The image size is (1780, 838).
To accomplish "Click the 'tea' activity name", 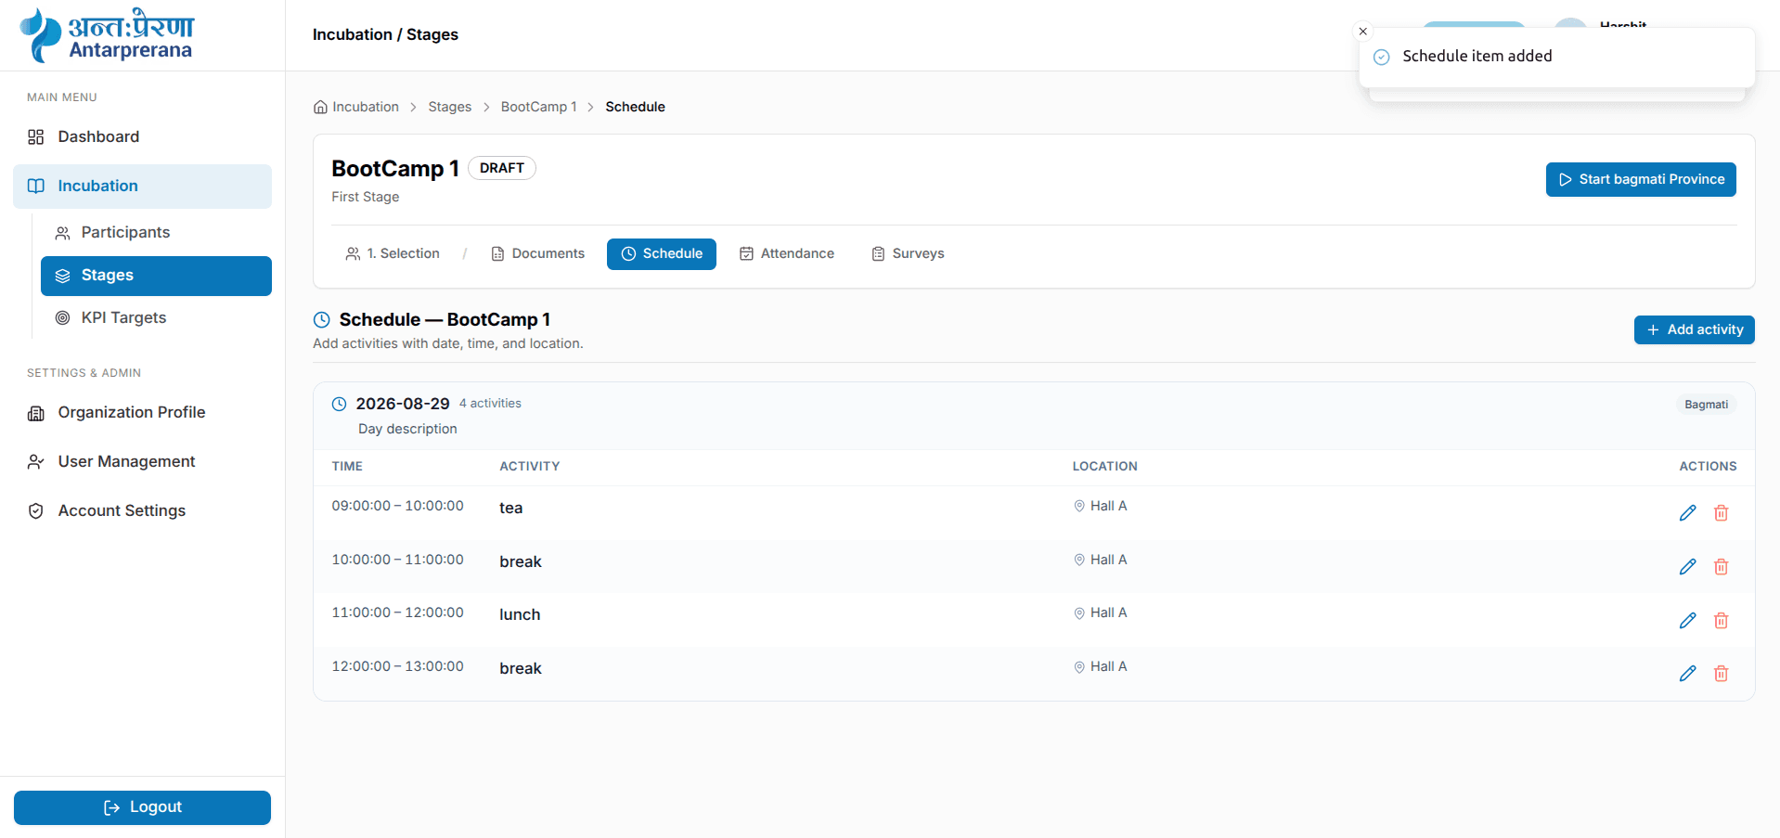I will (510, 508).
